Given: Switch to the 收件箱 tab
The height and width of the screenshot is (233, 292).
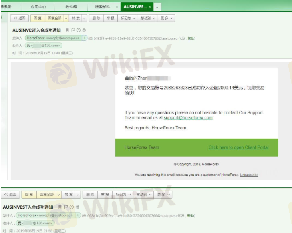Looking at the screenshot, I should (x=71, y=7).
